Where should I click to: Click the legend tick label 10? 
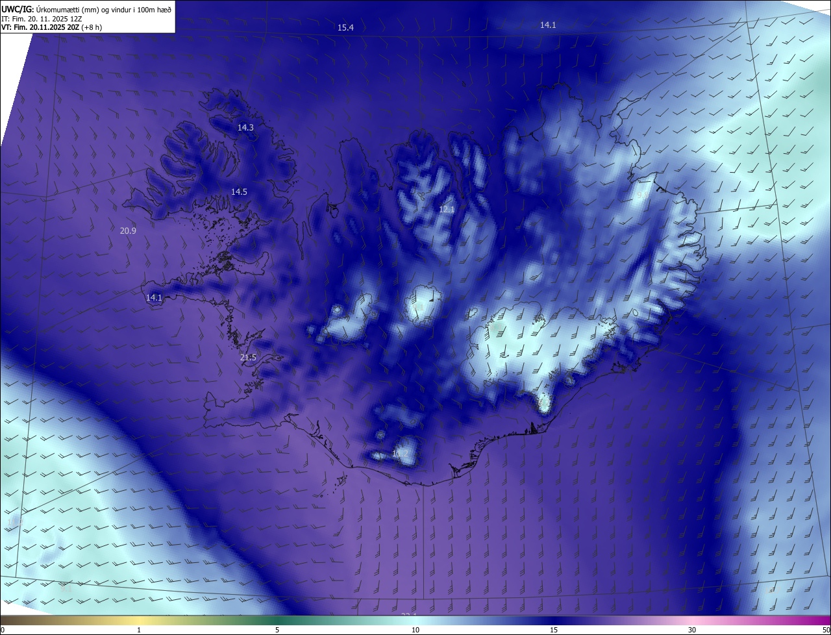click(415, 630)
